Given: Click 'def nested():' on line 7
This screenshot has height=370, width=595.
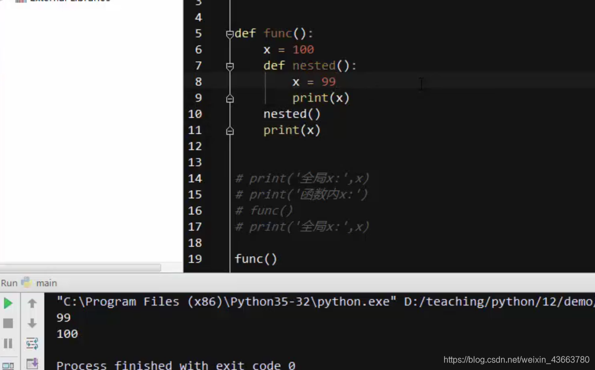Looking at the screenshot, I should [310, 66].
